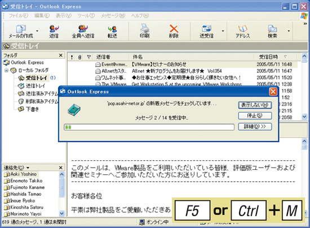The height and width of the screenshot is (228, 310).
Task: Select contact Fujimoto Kaname
Action: (x=28, y=187)
